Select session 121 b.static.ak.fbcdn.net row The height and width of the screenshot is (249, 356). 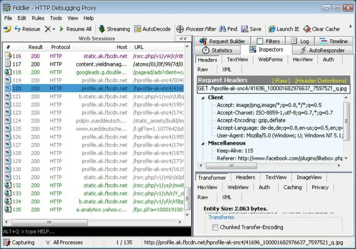click(x=94, y=96)
